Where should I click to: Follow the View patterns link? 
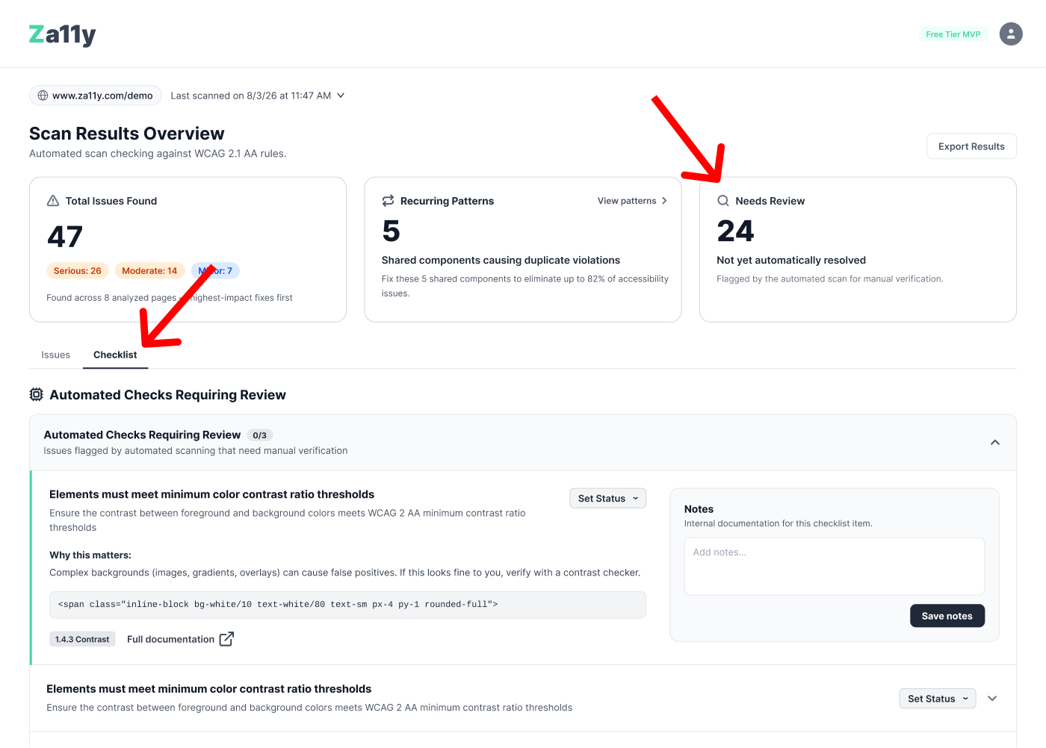(632, 201)
